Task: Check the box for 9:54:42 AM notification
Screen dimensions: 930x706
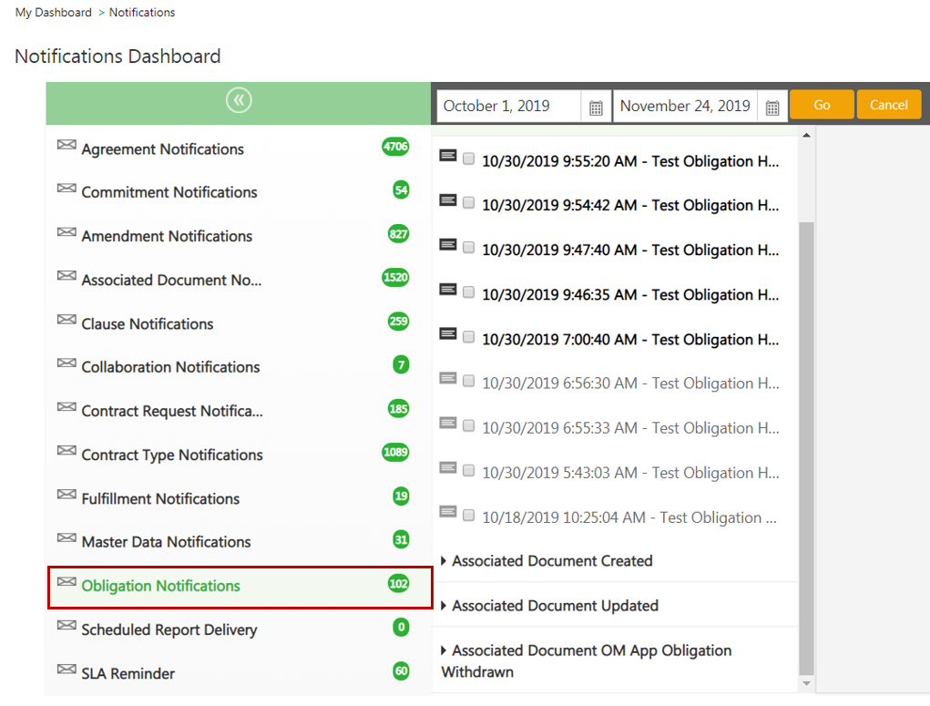Action: 469,203
